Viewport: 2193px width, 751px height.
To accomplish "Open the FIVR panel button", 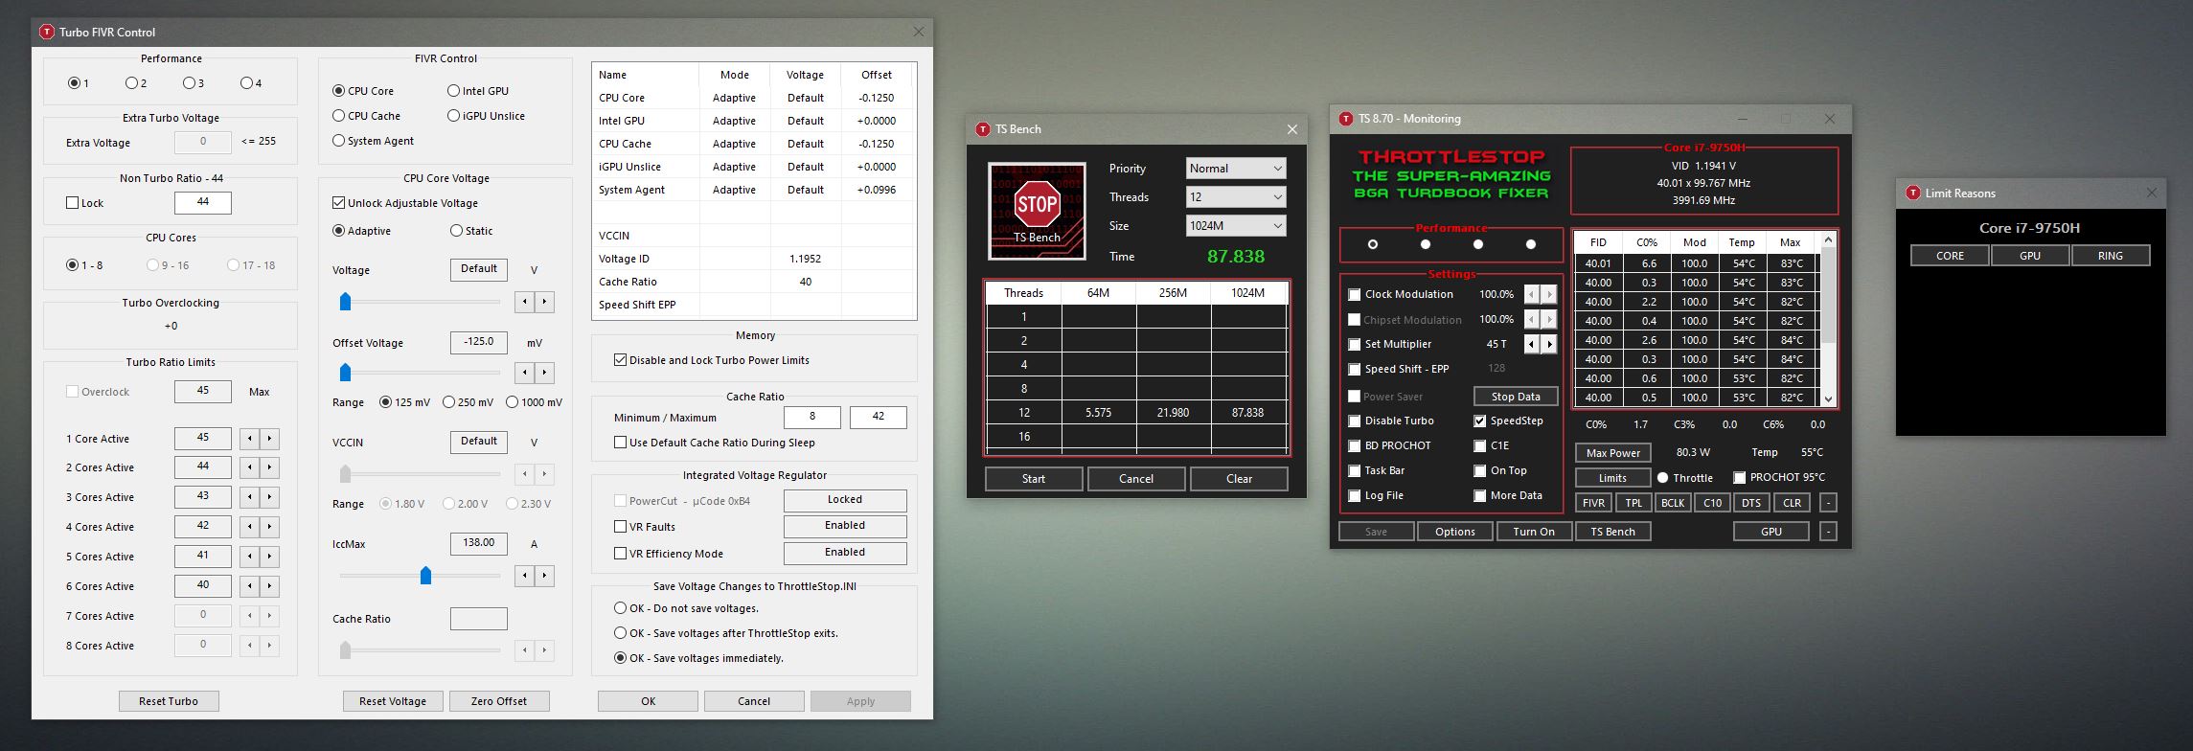I will point(1593,503).
